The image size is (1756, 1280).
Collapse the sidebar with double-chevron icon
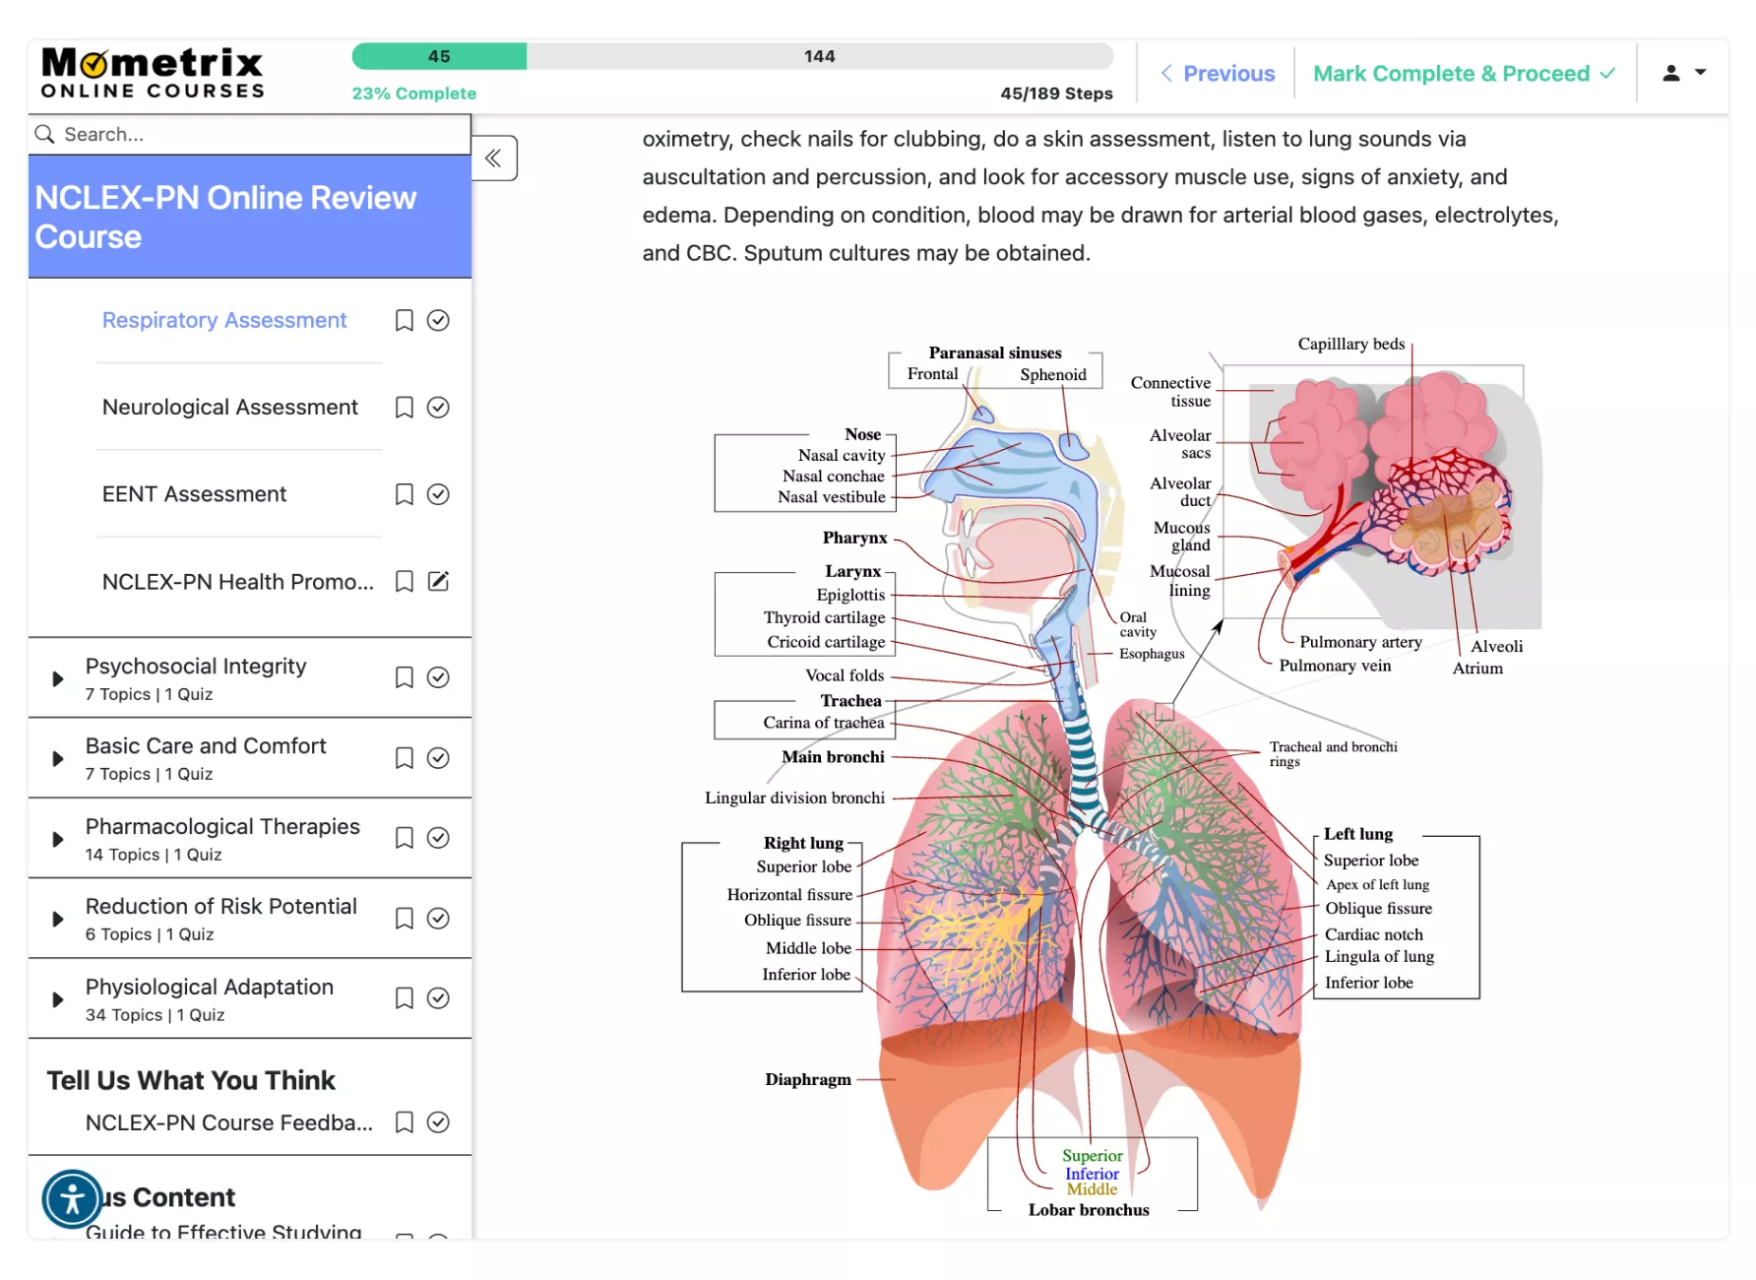[x=493, y=158]
